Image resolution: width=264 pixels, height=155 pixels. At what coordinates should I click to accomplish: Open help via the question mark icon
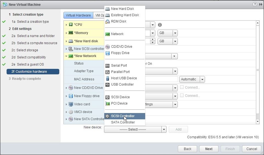[255, 4]
